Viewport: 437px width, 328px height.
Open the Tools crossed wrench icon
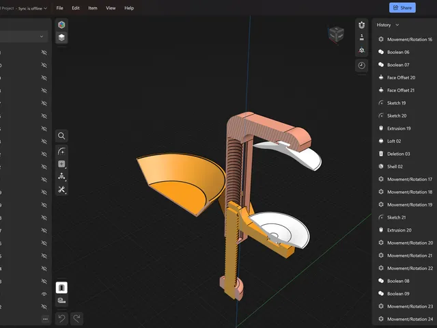pos(61,190)
